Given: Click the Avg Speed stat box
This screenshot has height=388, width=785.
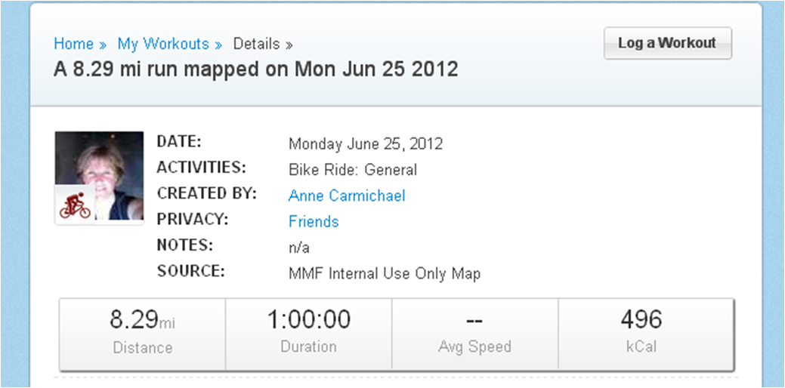Looking at the screenshot, I should point(474,333).
